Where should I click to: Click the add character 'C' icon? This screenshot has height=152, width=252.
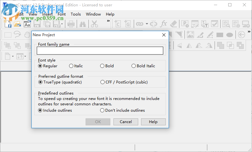118,24
